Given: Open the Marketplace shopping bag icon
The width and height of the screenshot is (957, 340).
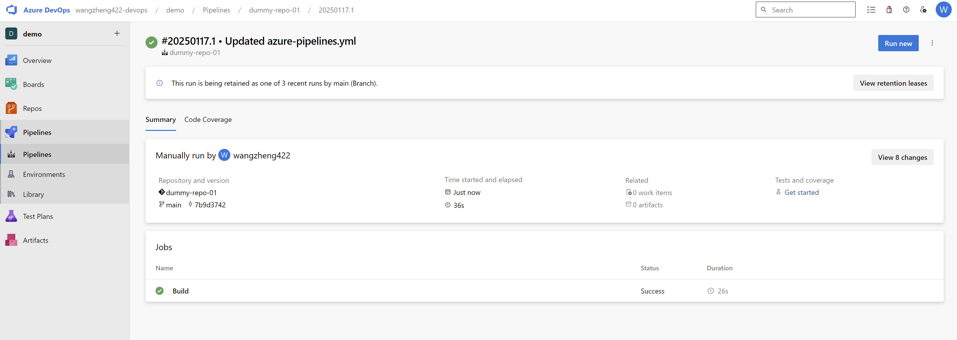Looking at the screenshot, I should [x=889, y=10].
